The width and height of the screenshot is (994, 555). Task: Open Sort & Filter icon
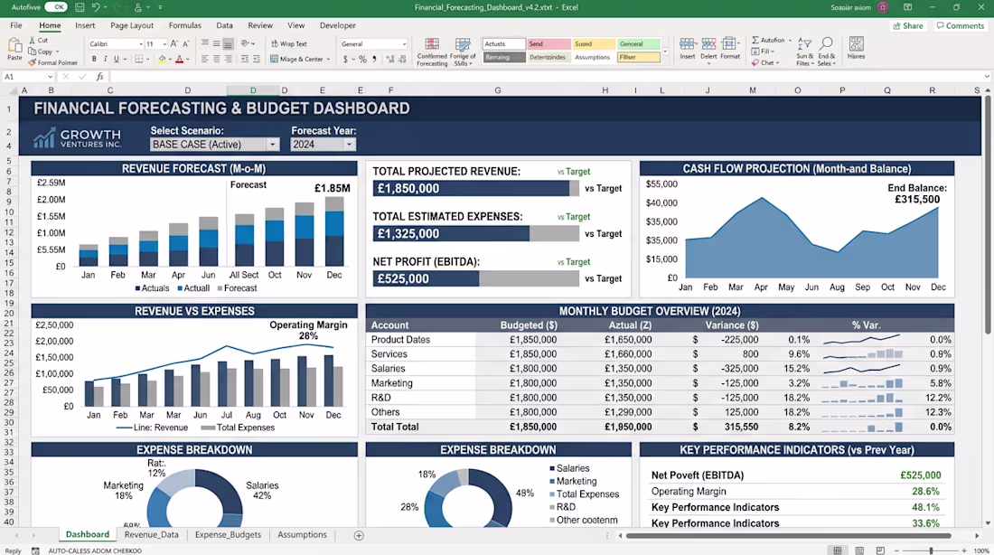click(804, 43)
